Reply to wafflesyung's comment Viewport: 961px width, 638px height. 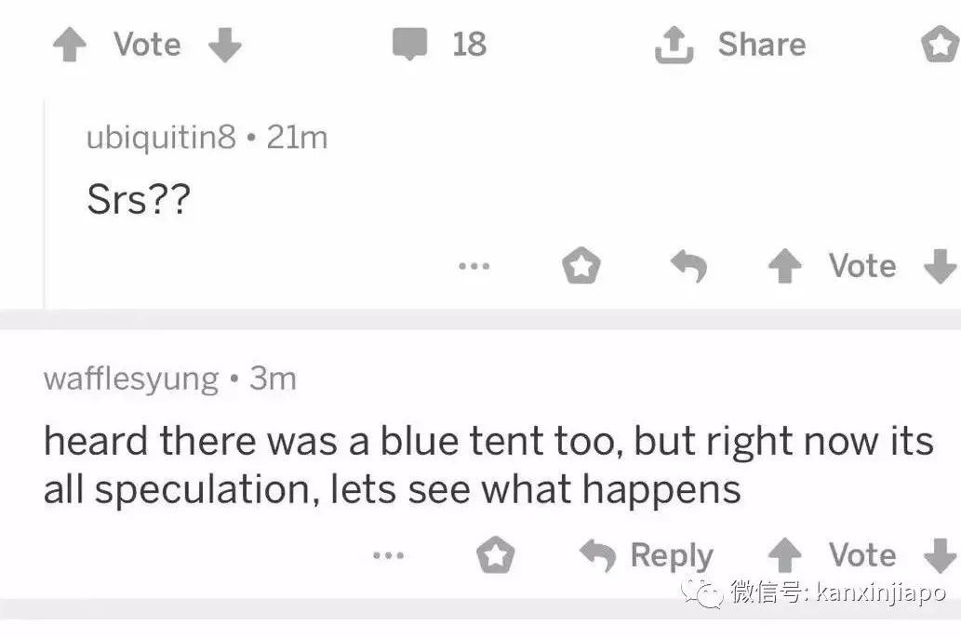point(647,556)
